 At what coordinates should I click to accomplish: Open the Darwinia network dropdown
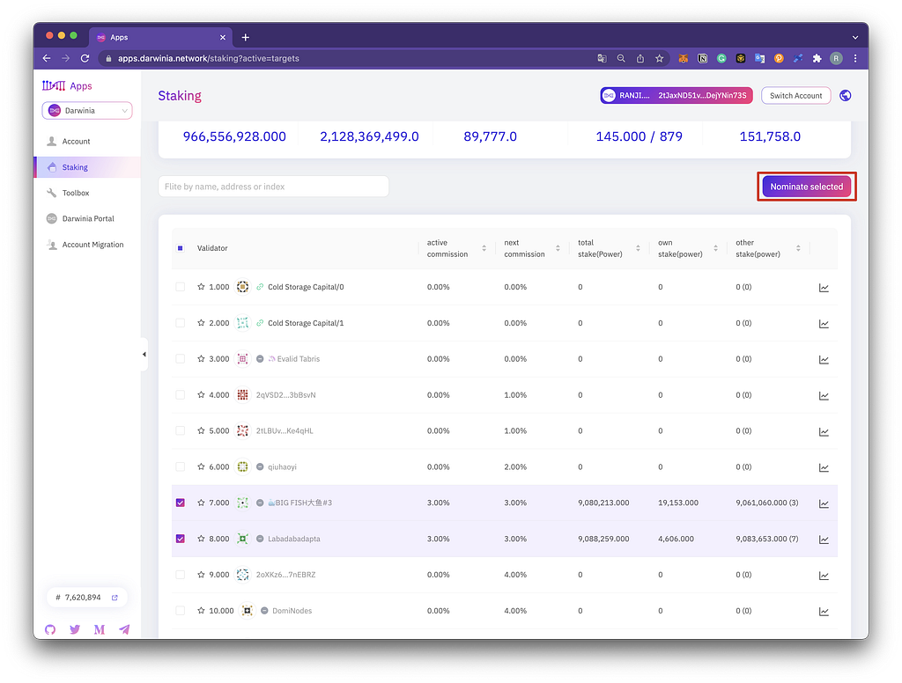click(x=87, y=110)
